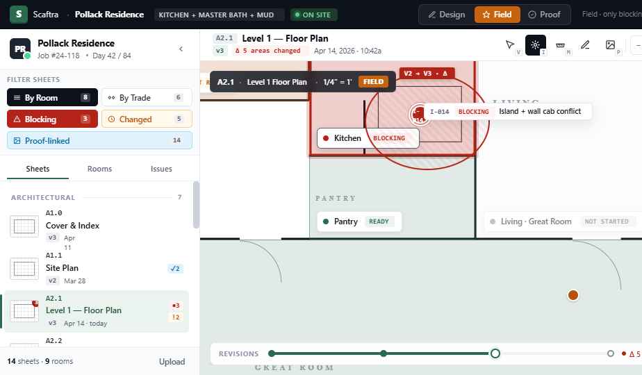Switch to Proof mode

[x=544, y=15]
